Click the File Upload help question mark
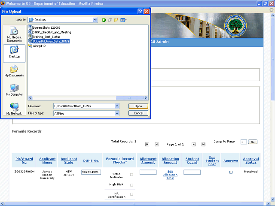Screen dimensions: 275x206 [x=141, y=12]
